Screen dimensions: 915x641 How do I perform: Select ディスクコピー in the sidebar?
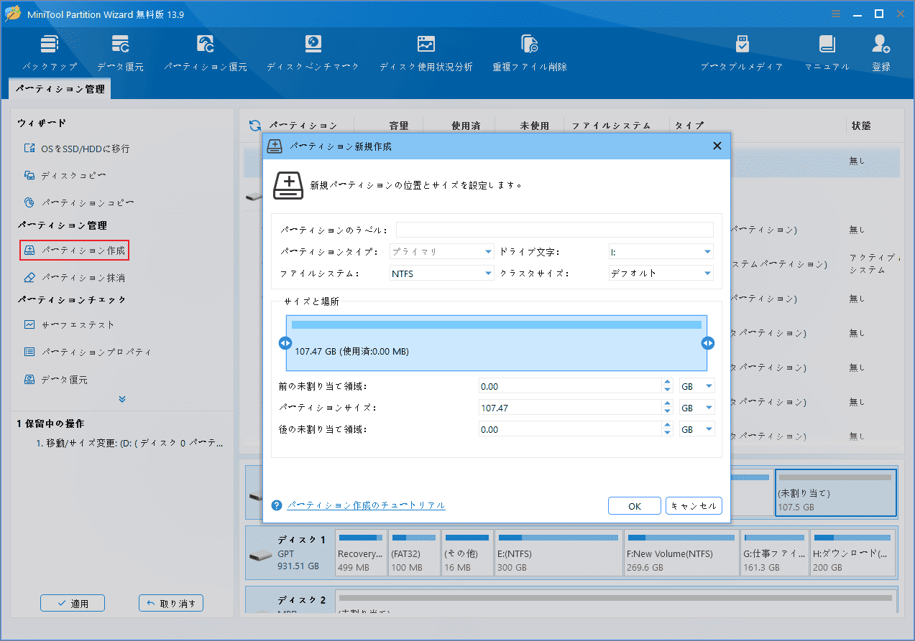65,175
